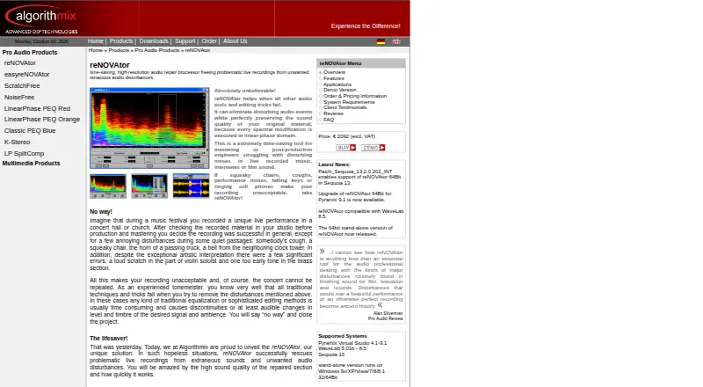Open the Home menu
The width and height of the screenshot is (703, 387).
point(95,40)
